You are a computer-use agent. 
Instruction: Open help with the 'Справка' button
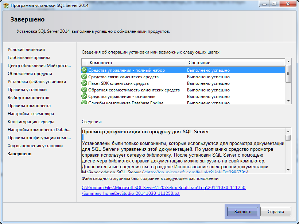pos(276,211)
